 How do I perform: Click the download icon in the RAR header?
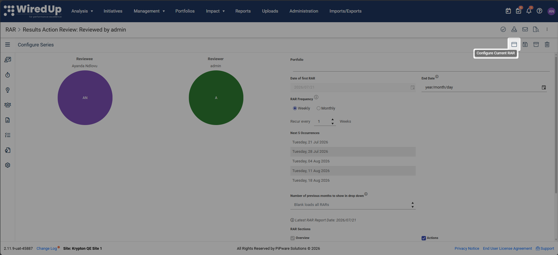pyautogui.click(x=514, y=29)
